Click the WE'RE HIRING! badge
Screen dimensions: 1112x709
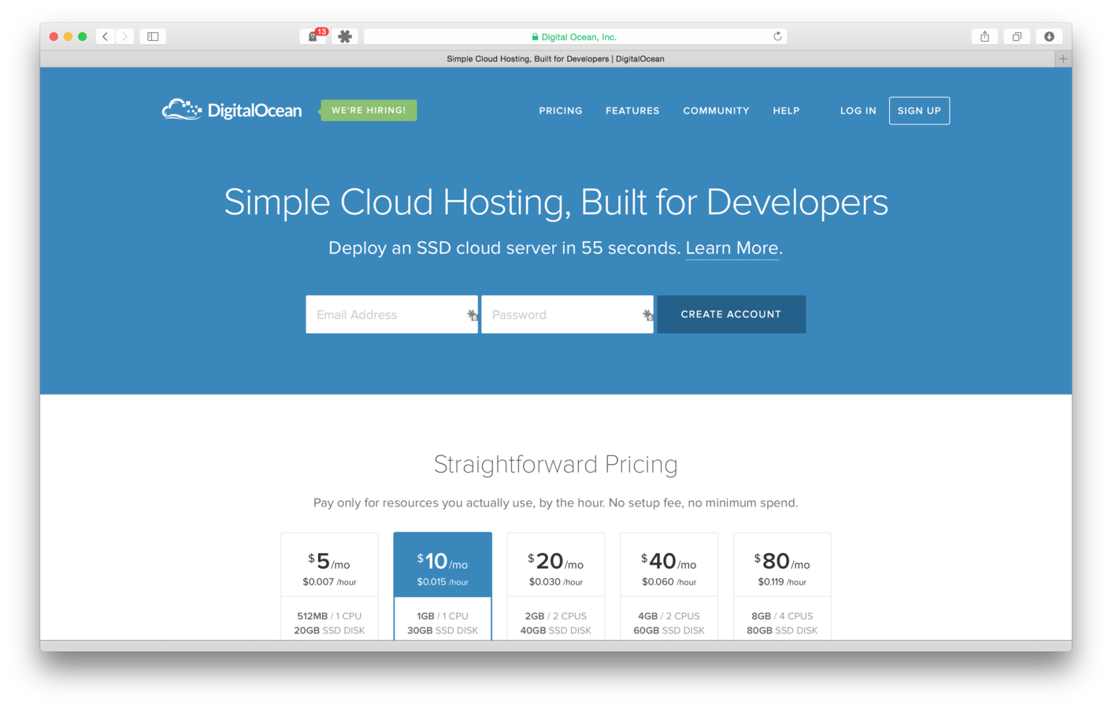(x=368, y=110)
